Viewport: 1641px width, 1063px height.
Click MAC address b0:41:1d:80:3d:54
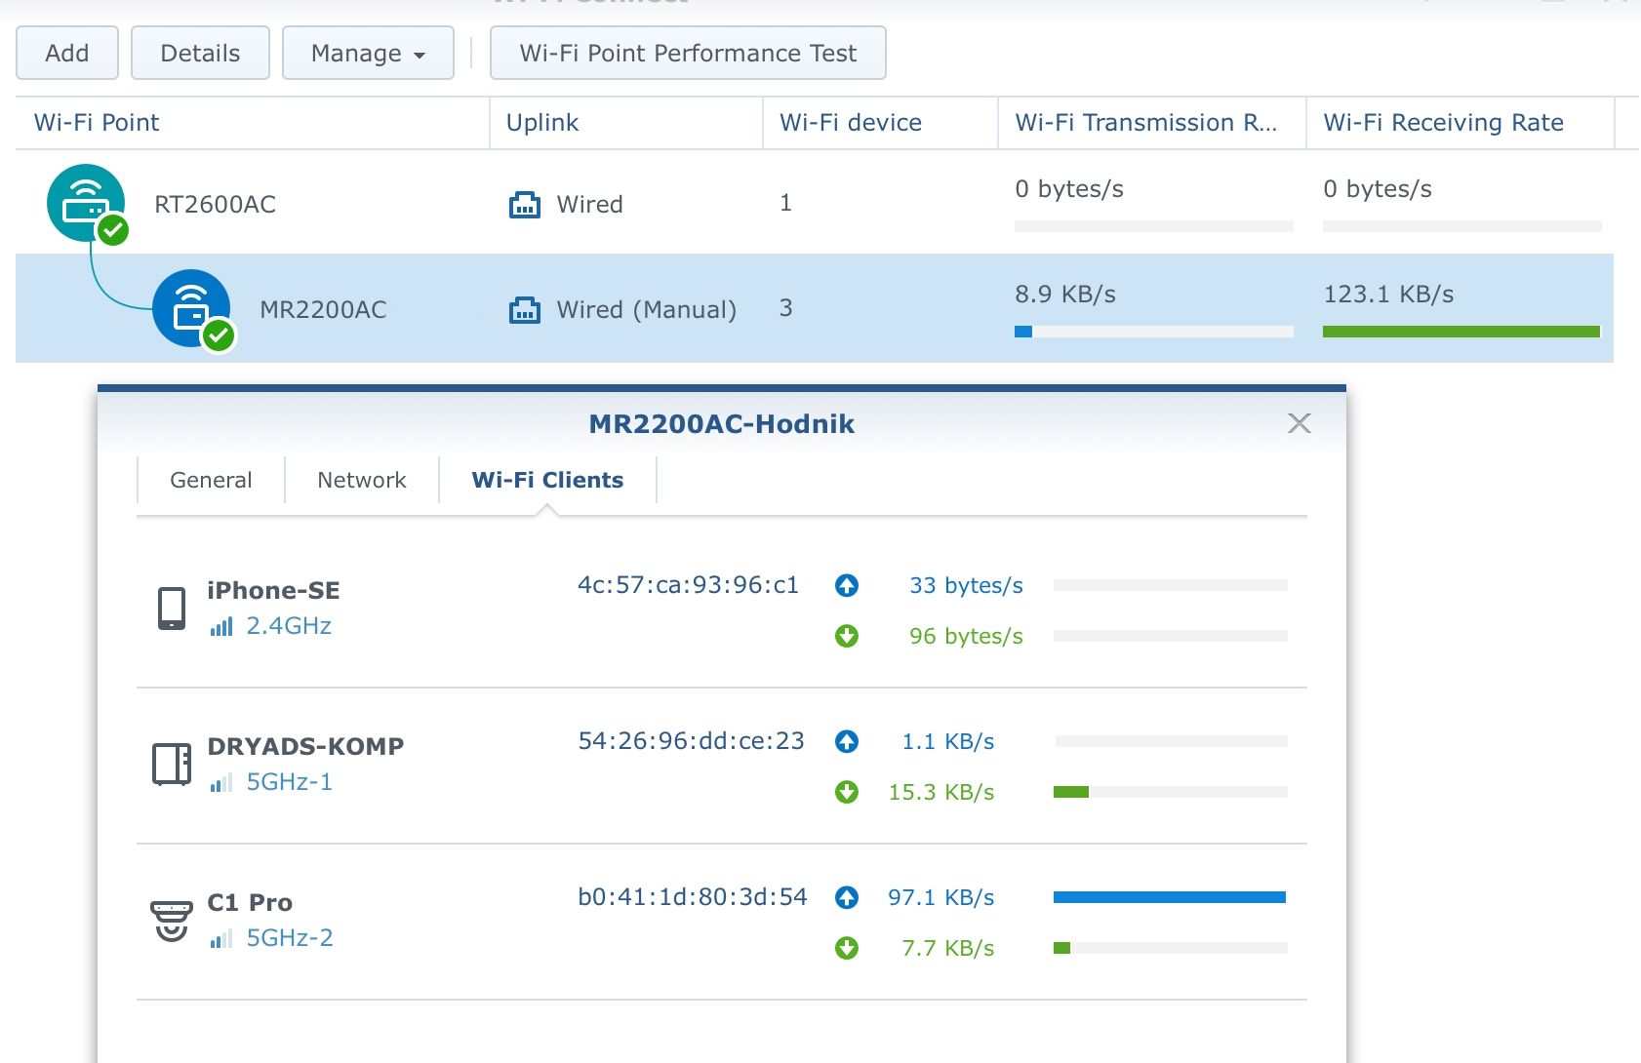[693, 897]
